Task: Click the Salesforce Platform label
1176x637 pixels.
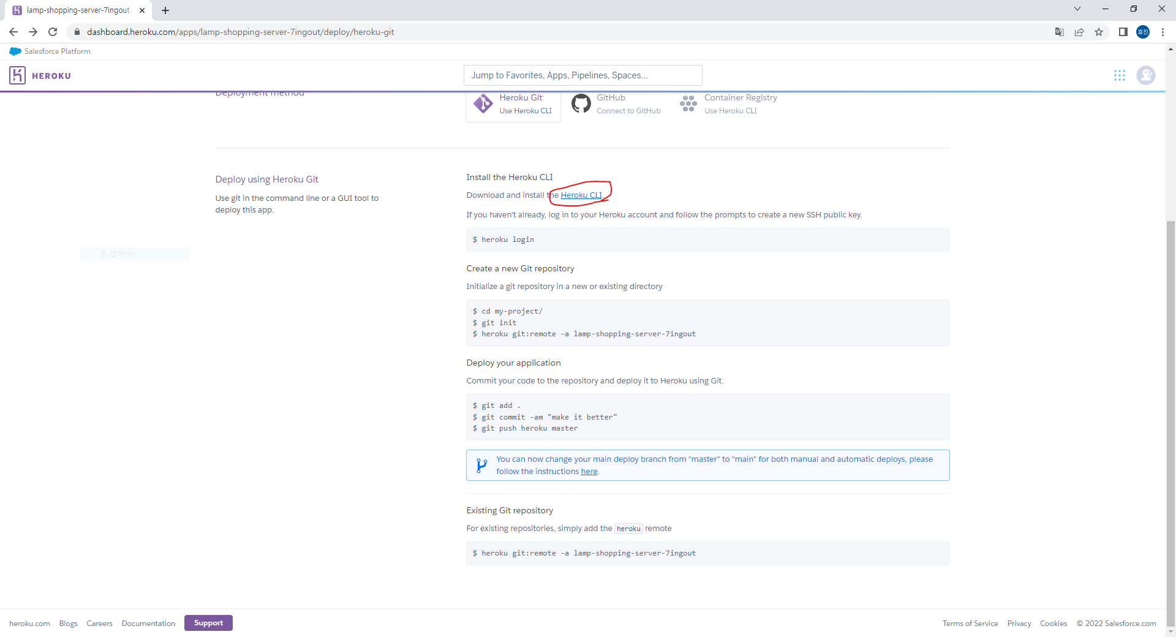Action: [58, 51]
